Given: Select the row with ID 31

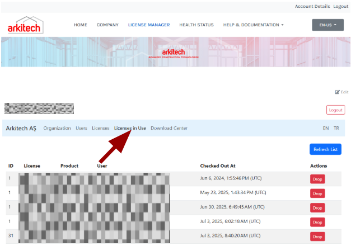Looking at the screenshot, I should tap(174, 236).
